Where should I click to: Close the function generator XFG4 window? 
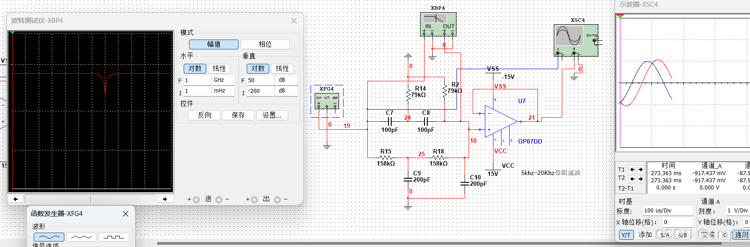point(126,214)
